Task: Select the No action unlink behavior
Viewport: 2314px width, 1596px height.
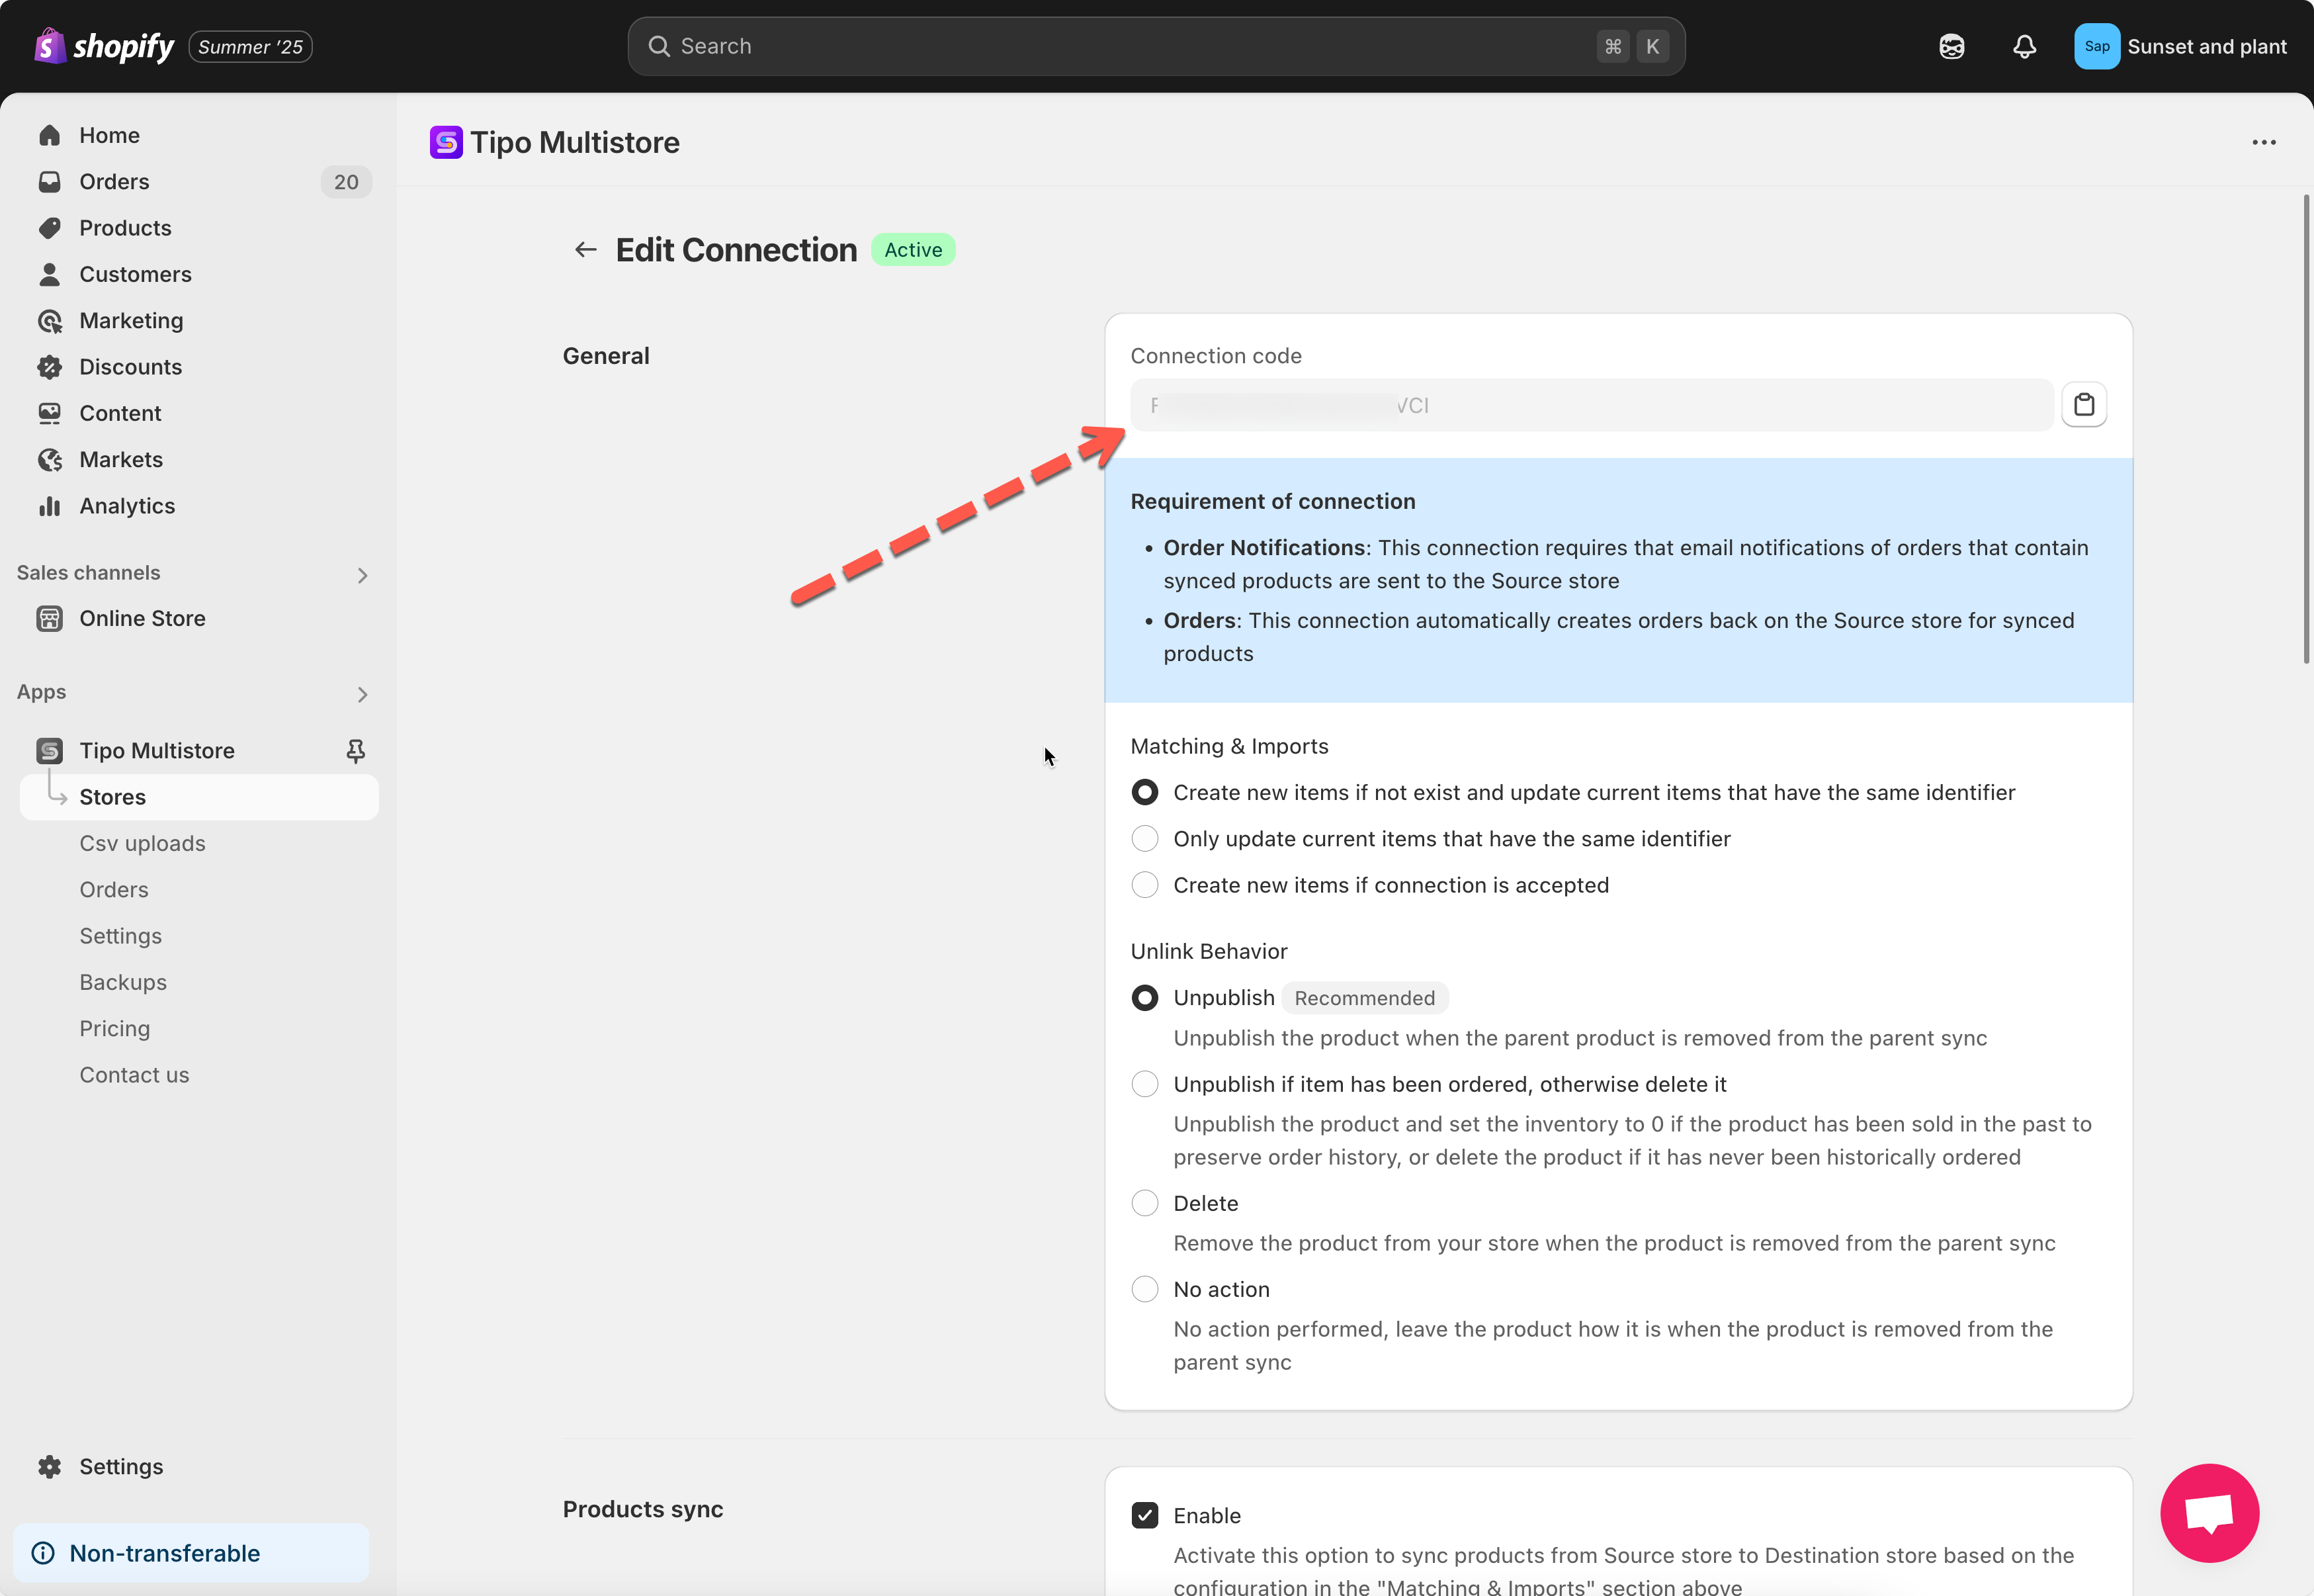Action: point(1144,1289)
